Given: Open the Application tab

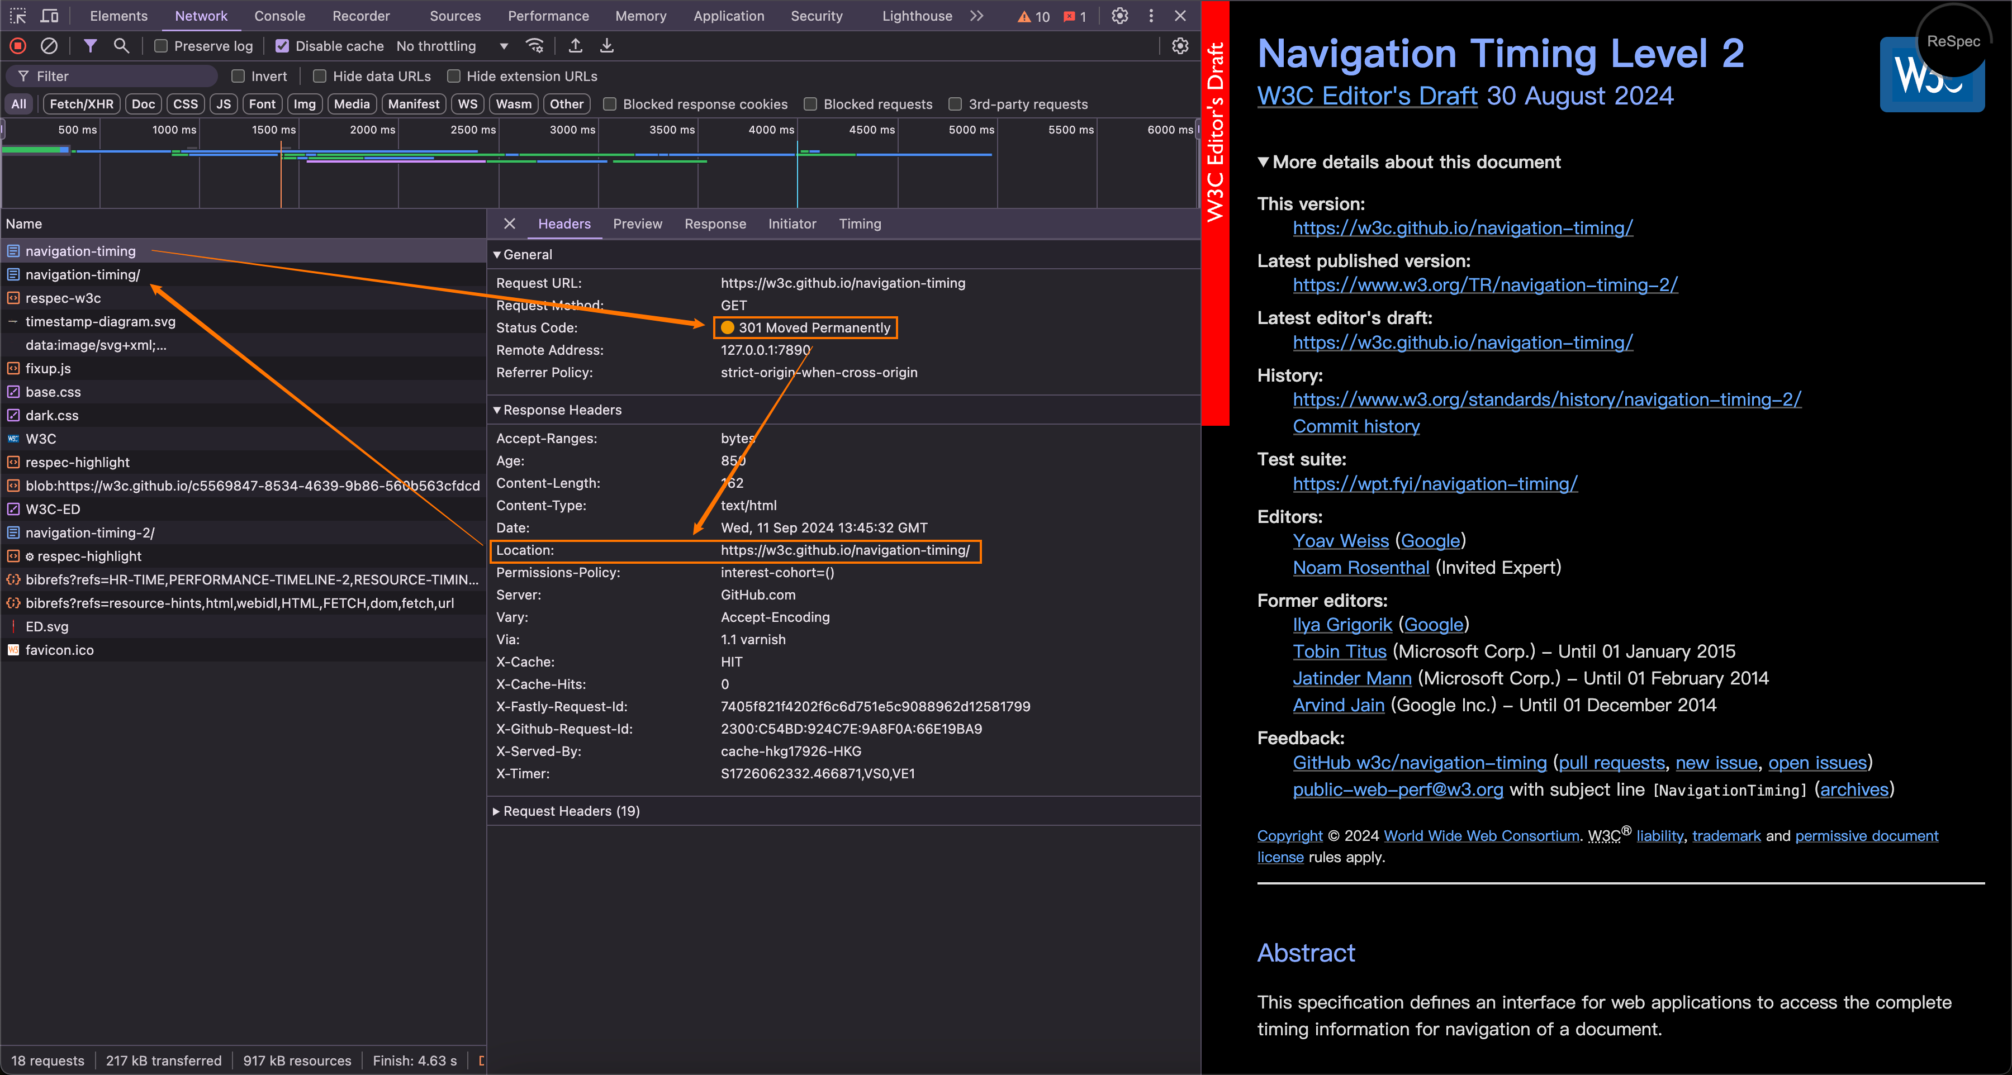Looking at the screenshot, I should click(x=729, y=16).
